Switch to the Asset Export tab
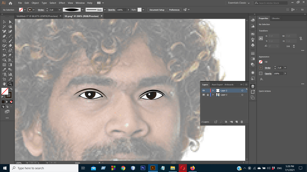 [x=217, y=85]
